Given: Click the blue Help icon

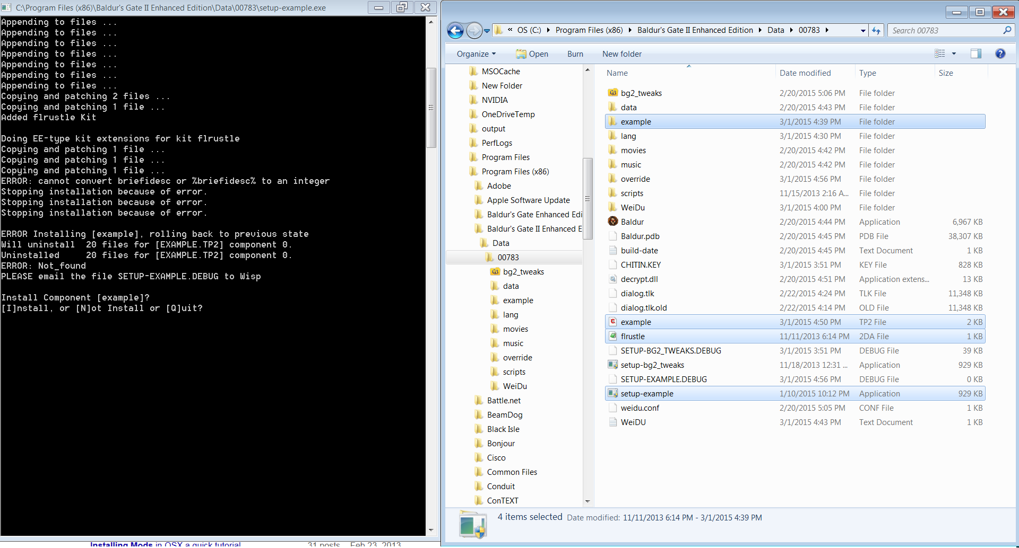Looking at the screenshot, I should [x=1000, y=54].
